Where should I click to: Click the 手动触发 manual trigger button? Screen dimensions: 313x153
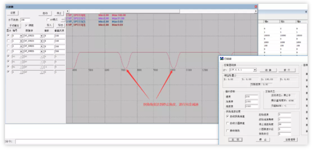pos(14,25)
